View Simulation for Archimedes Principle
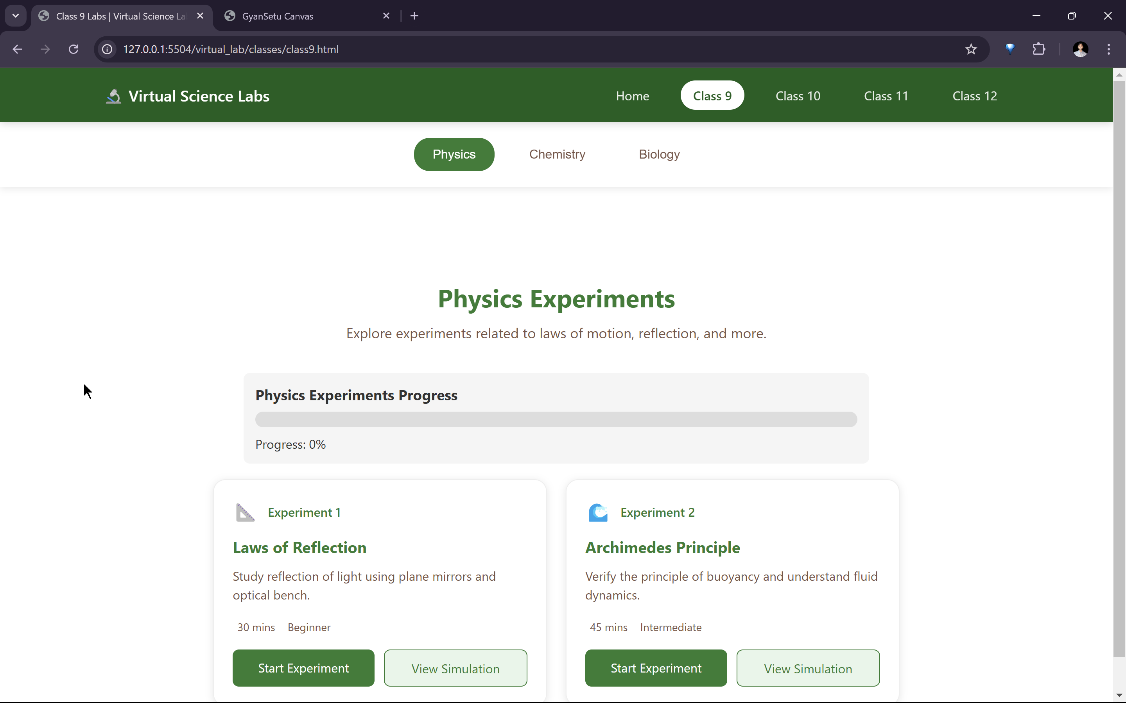The image size is (1126, 703). pos(808,668)
